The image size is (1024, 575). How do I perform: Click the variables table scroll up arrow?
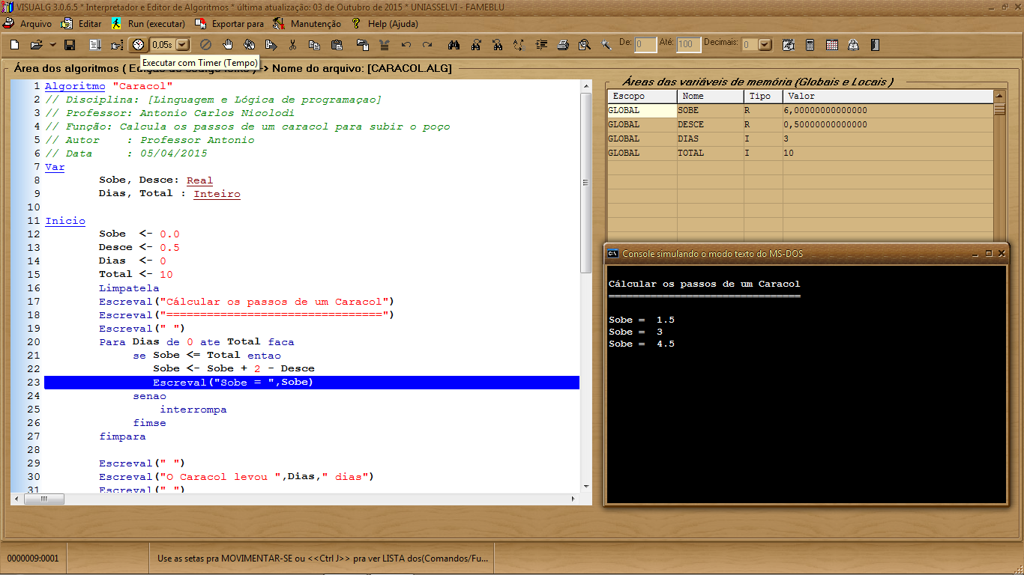click(x=999, y=96)
